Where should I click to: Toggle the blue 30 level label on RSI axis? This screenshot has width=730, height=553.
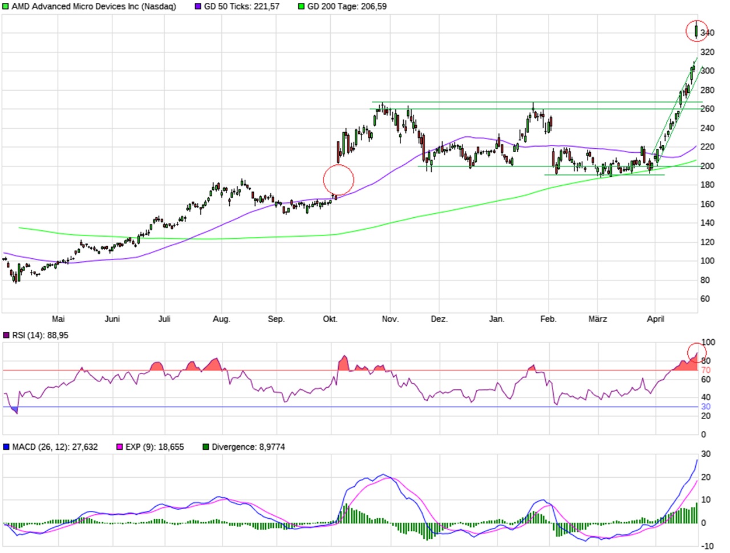(705, 405)
